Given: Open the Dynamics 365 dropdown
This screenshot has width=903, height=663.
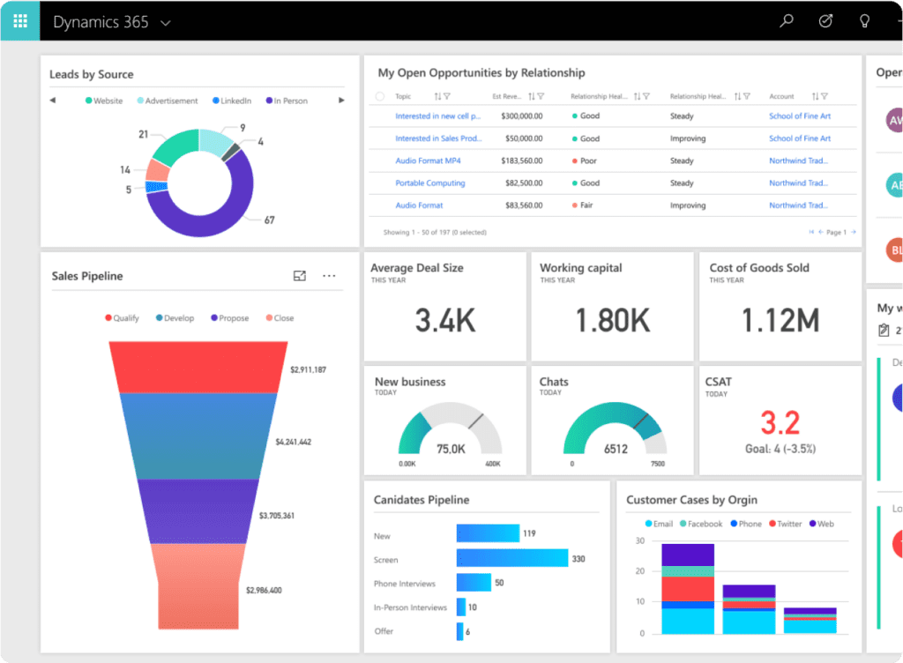Looking at the screenshot, I should [x=165, y=20].
